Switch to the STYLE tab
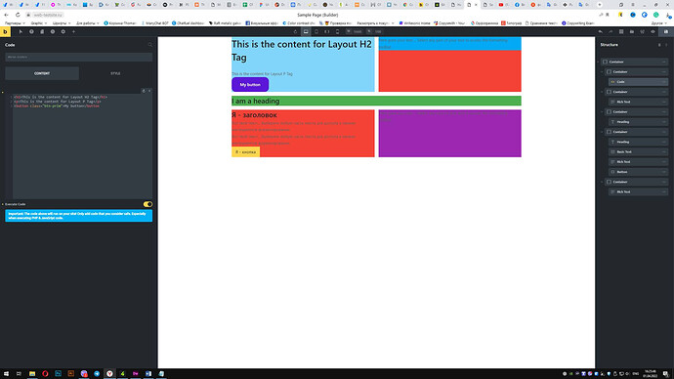 pos(115,73)
